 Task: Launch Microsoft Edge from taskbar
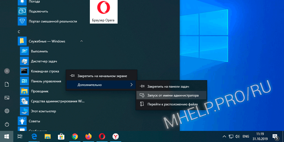tap(34, 136)
